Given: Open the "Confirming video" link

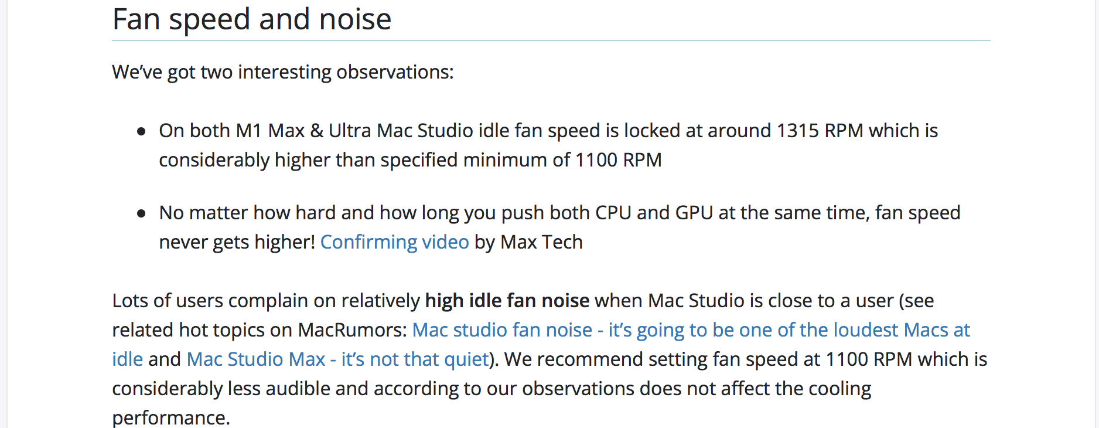Looking at the screenshot, I should (394, 242).
